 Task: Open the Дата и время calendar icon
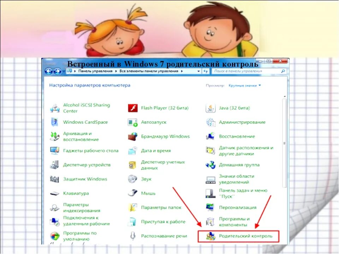point(132,151)
